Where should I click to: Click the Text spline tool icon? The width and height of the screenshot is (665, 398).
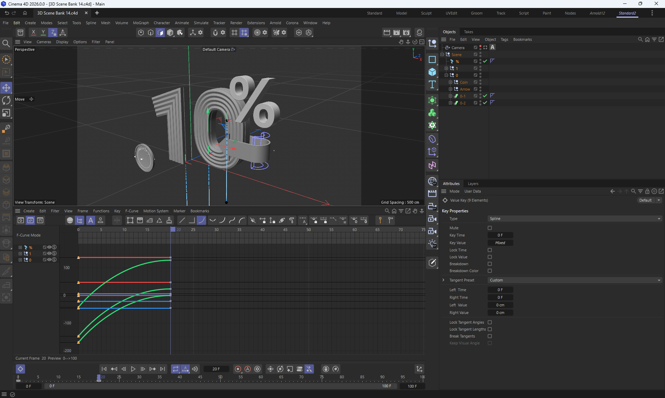pos(432,85)
